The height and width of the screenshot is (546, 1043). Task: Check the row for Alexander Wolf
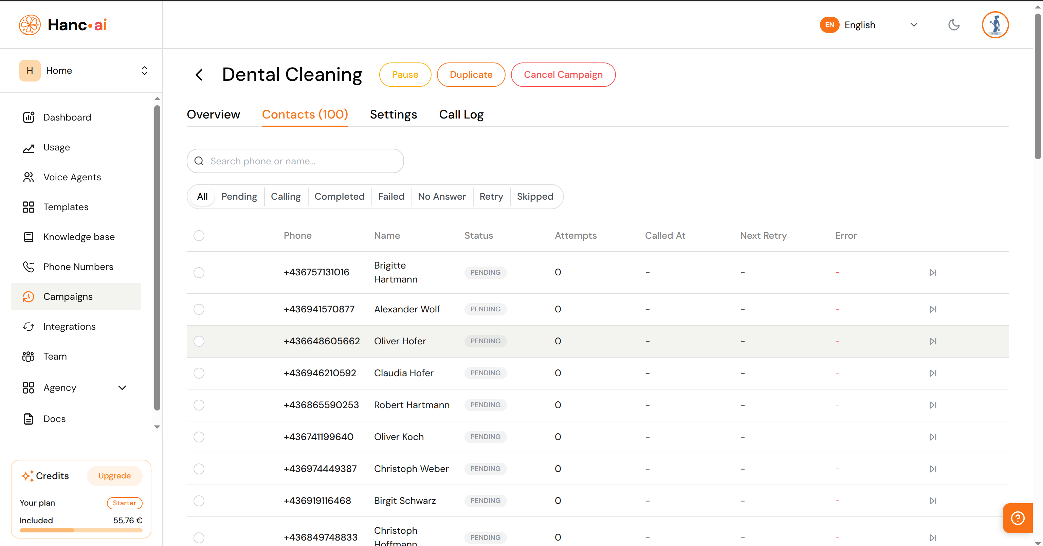tap(199, 309)
